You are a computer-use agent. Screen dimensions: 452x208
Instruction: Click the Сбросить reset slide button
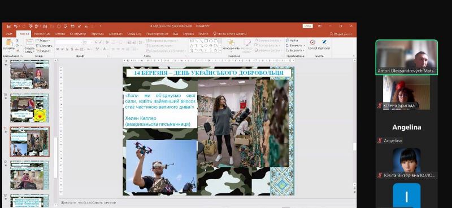point(44,46)
